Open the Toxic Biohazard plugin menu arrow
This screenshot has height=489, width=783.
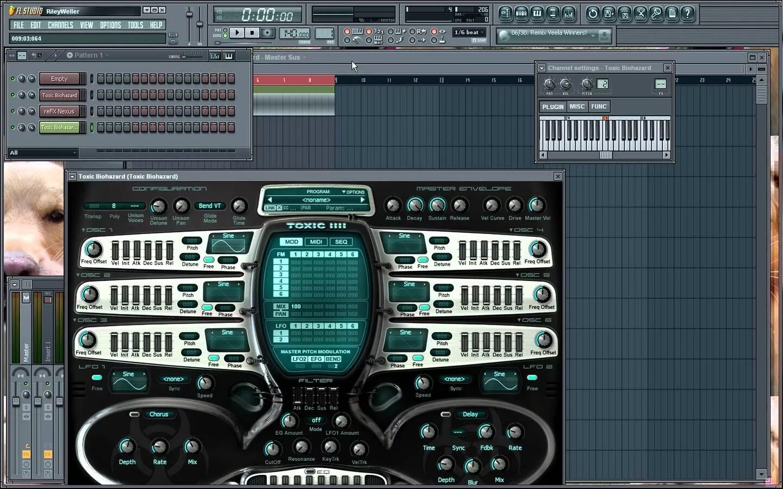72,177
